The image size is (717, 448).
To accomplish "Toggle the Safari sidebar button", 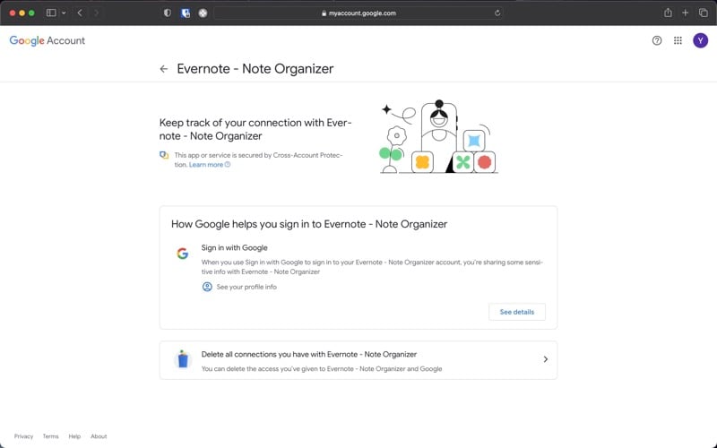I will point(51,13).
